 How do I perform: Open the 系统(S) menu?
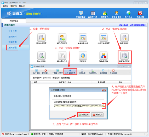click(x=5, y=6)
